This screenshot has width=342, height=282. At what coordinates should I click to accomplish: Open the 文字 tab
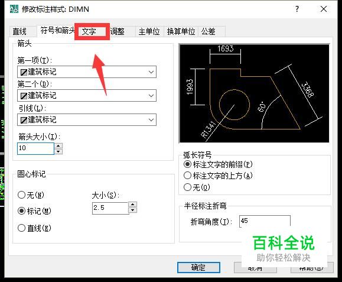[92, 32]
